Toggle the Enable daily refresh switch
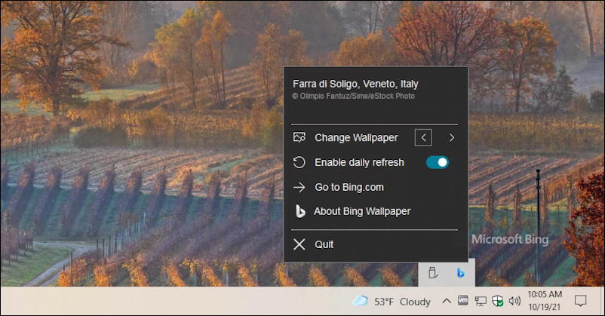The image size is (605, 316). (x=438, y=162)
